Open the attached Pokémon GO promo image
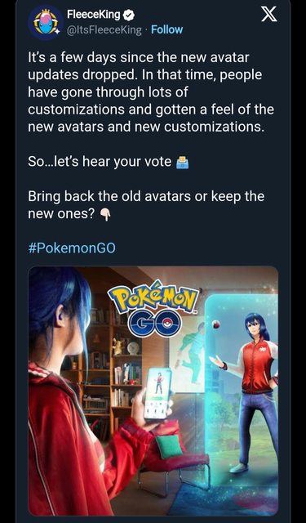Viewport: 306px width, 523px height. coord(153,391)
